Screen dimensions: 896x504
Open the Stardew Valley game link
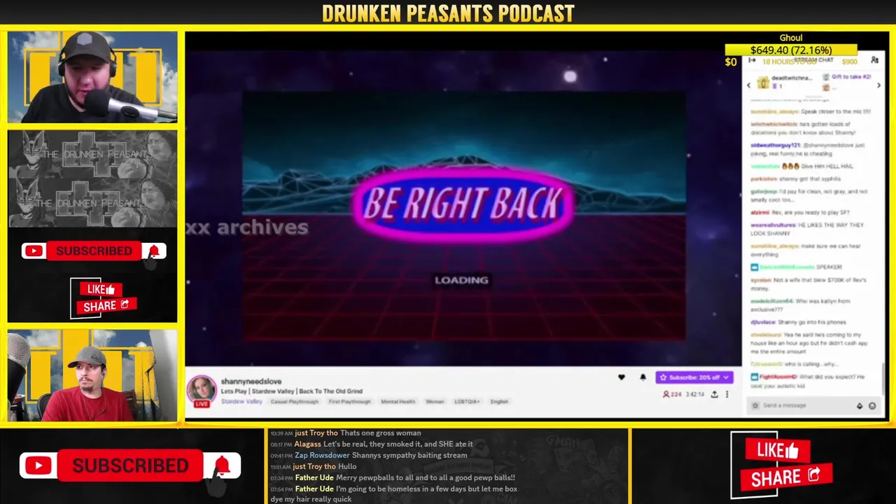pyautogui.click(x=241, y=402)
